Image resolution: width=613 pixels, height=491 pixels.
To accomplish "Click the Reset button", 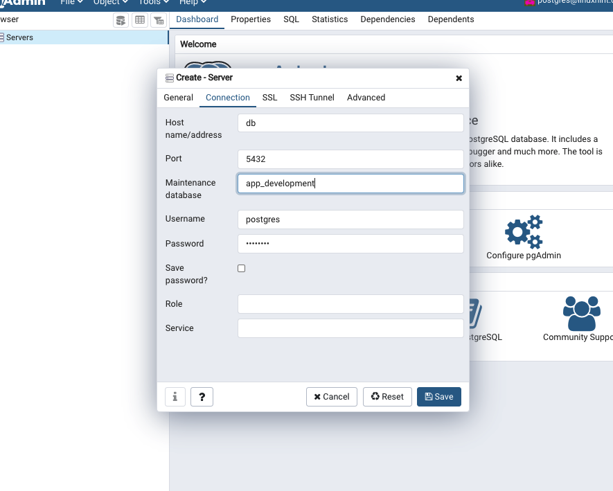I will [387, 397].
